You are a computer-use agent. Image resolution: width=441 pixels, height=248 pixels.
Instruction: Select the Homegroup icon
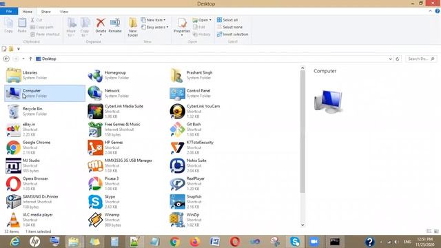pyautogui.click(x=95, y=75)
